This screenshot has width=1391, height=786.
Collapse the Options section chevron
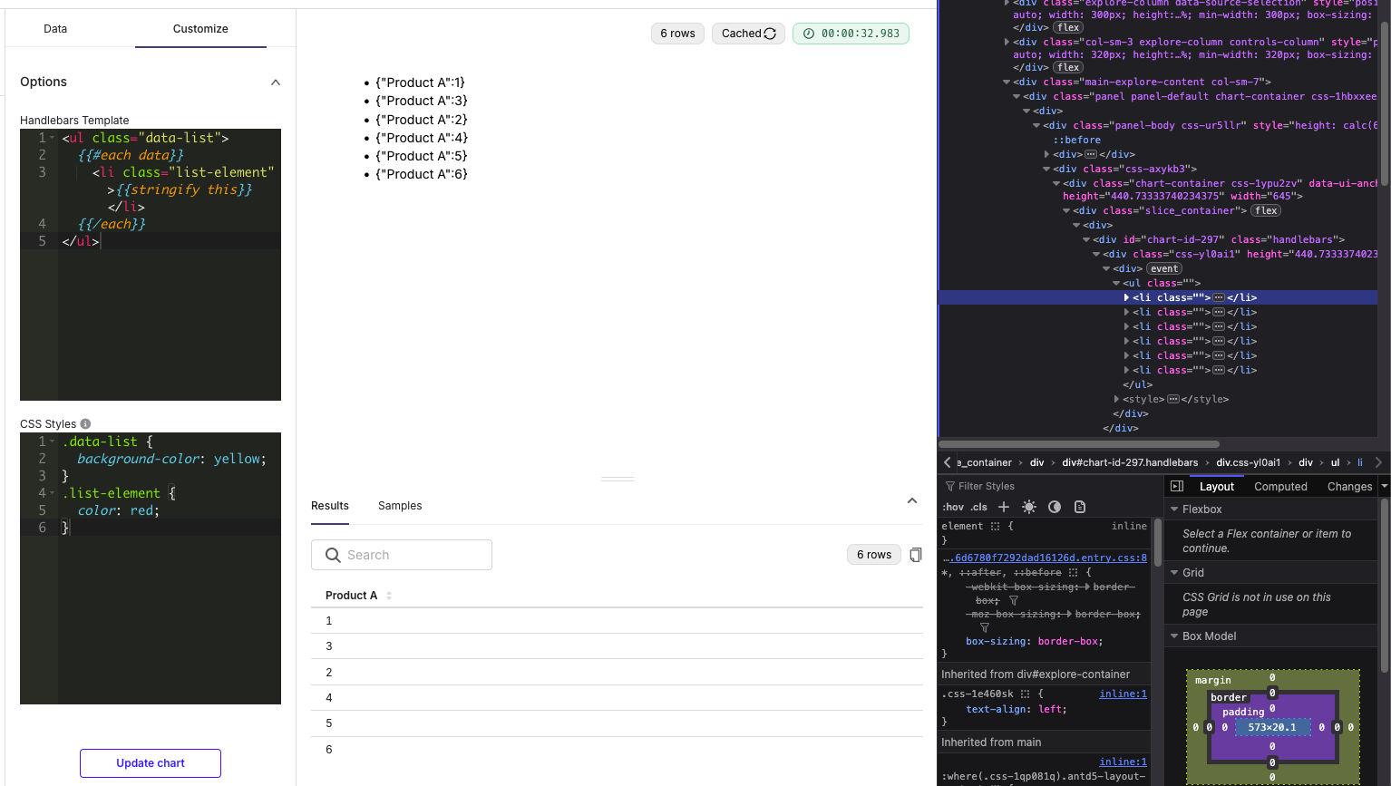point(276,82)
